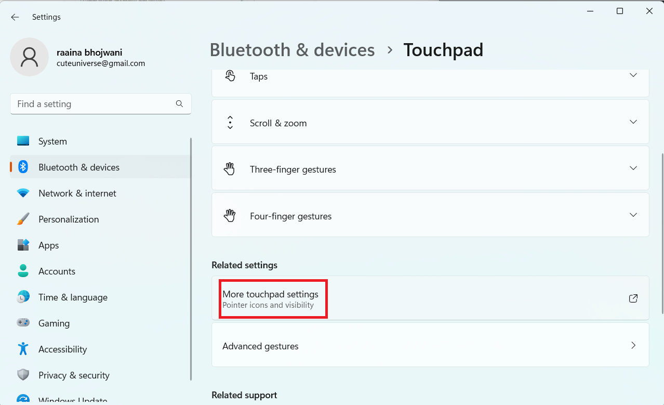
Task: Click the Accessibility person icon
Action: (x=23, y=349)
